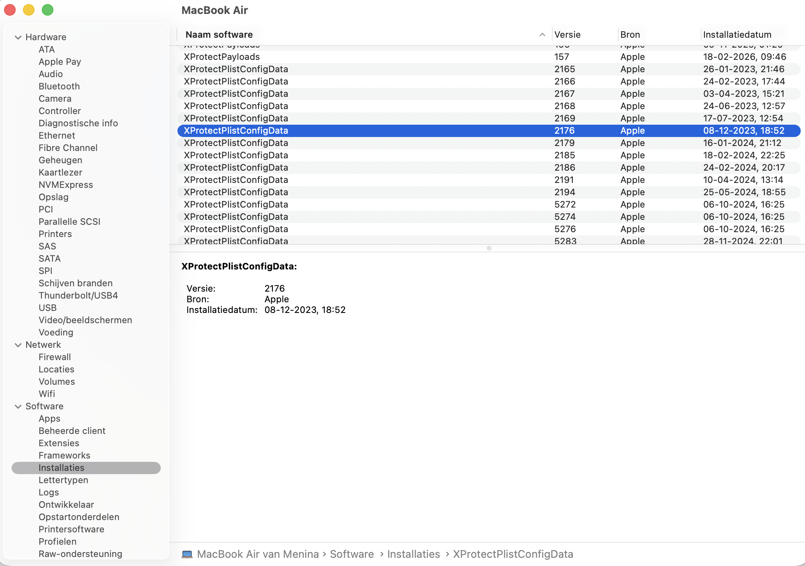
Task: Select XProtectPlistConfigData version 2179 row
Action: (x=489, y=143)
